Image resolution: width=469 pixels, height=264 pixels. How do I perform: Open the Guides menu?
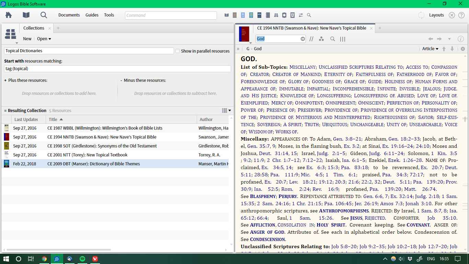92,15
